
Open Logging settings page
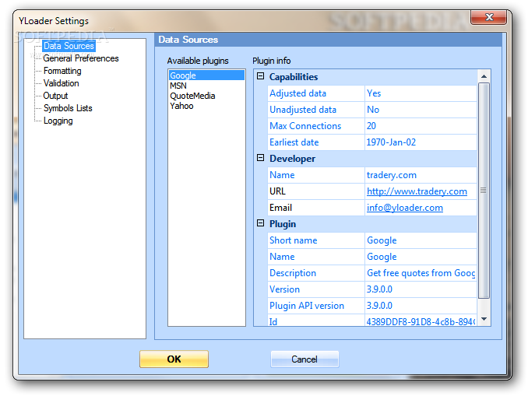[x=58, y=121]
